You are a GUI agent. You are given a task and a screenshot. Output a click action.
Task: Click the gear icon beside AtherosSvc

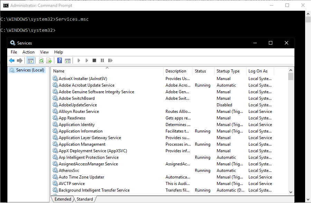coord(55,170)
